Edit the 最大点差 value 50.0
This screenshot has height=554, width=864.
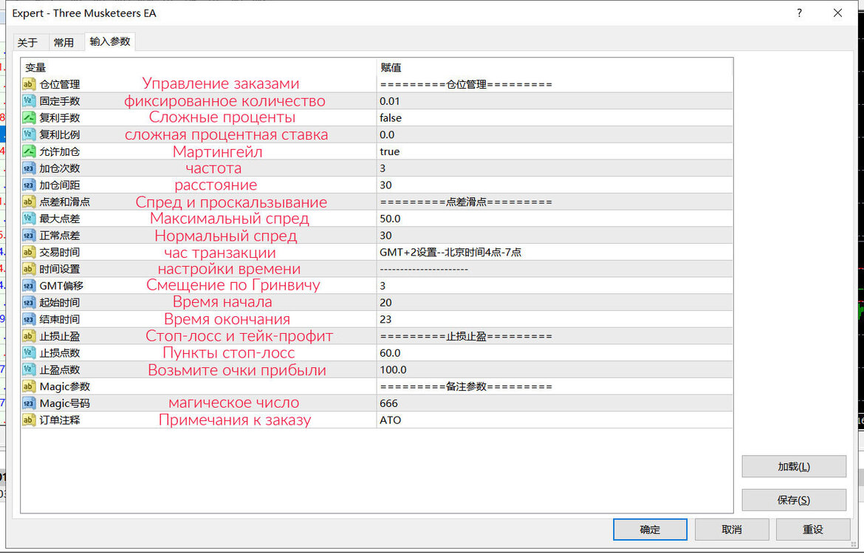coord(555,219)
